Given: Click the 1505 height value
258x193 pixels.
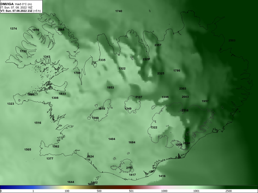Looking at the screenshot, I should pos(28,150).
